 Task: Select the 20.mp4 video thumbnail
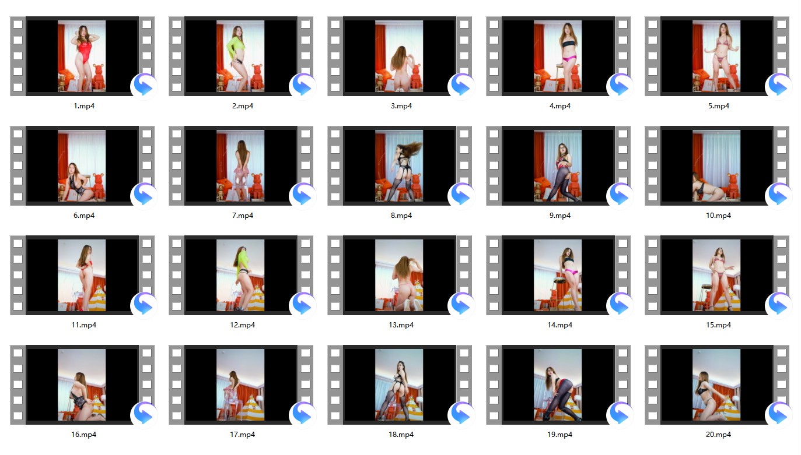tap(717, 385)
